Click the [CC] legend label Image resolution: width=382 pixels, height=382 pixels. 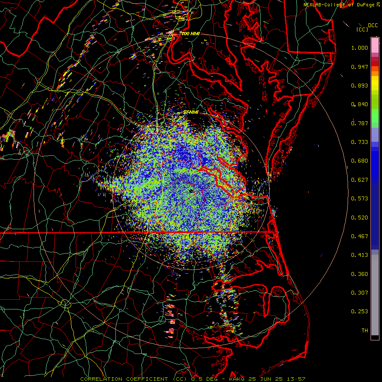(x=362, y=29)
